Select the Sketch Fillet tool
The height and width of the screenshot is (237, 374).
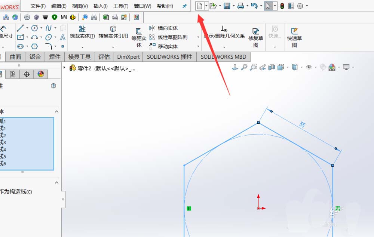(48, 46)
